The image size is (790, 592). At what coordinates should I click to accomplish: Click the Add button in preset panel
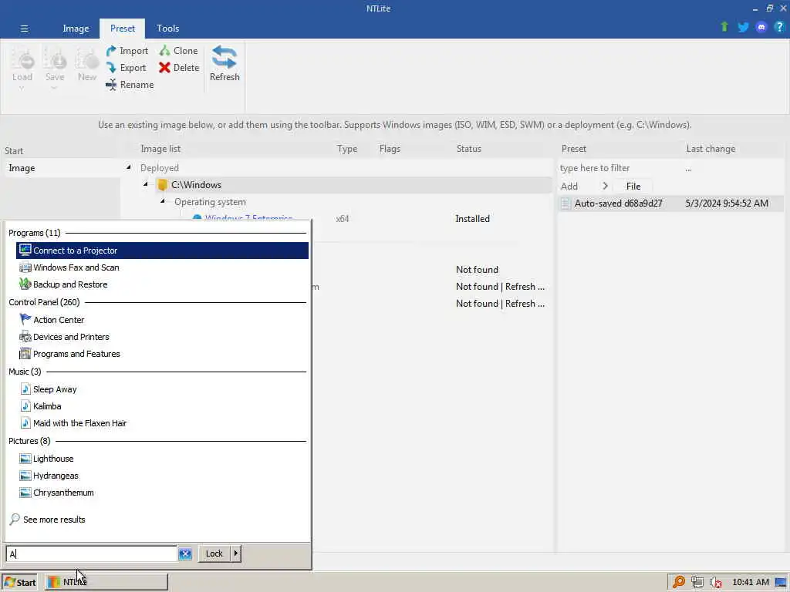click(569, 187)
